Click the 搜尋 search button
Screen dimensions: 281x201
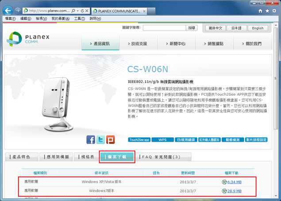tap(192, 28)
